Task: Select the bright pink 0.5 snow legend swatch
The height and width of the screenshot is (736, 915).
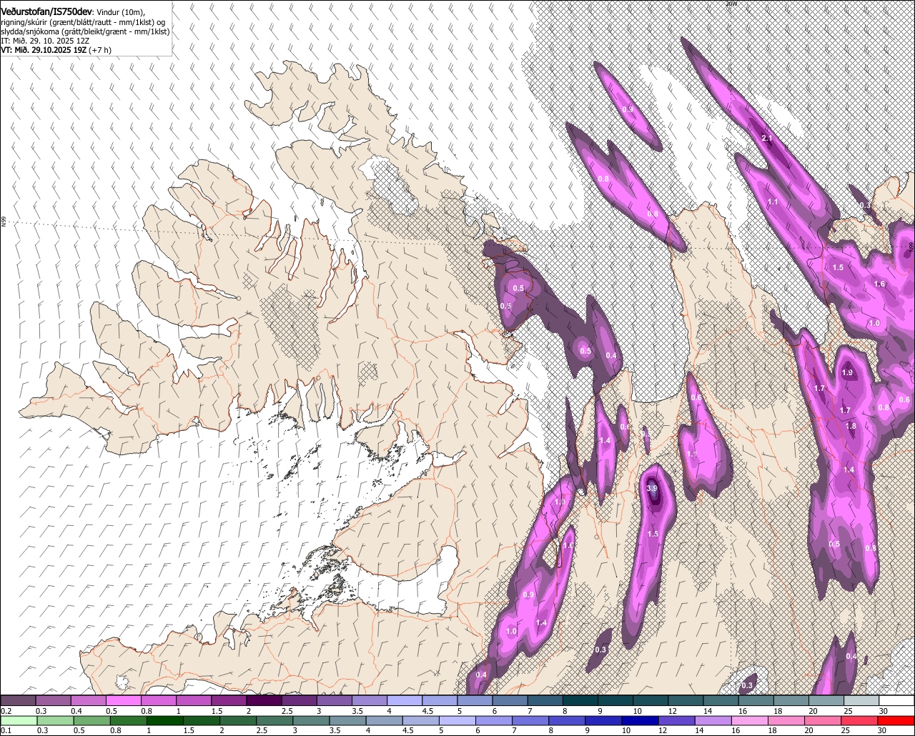Action: [123, 700]
